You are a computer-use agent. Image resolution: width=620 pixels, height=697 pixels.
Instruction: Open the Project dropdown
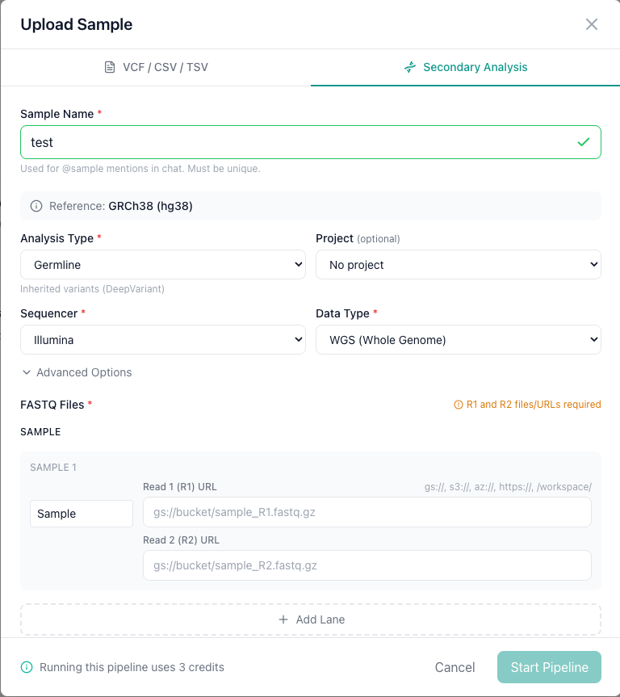[x=458, y=265]
